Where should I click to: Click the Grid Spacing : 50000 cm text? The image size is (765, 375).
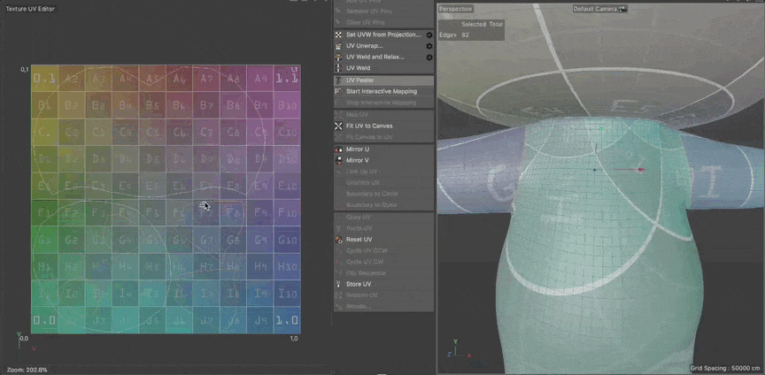coord(725,368)
